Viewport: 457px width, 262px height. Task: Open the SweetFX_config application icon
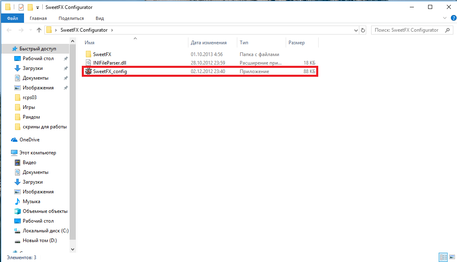point(88,71)
